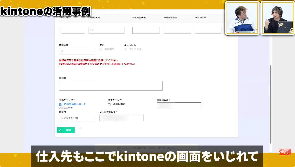Open the calendar picker in the 回答納期 field
Screen dimensions: 295x167
click(x=62, y=51)
